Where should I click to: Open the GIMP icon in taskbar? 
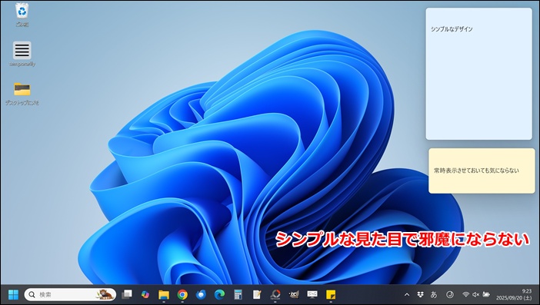294,294
